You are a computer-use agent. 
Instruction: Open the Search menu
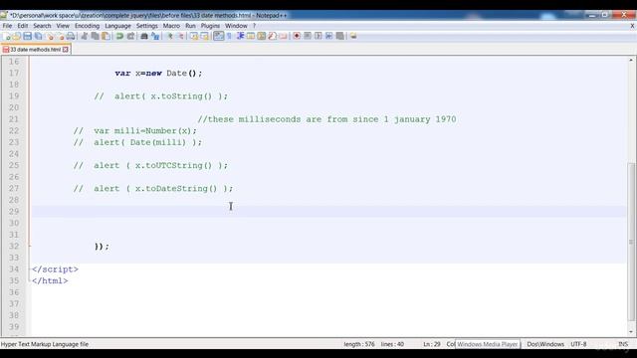pyautogui.click(x=42, y=26)
